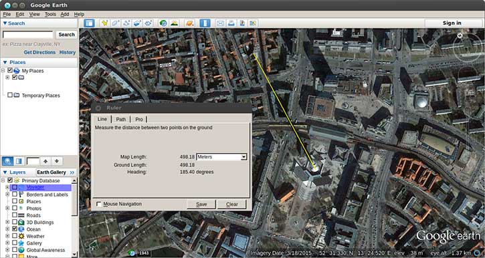Enable the Mouse Navigation checkbox
485x258 pixels.
point(98,205)
